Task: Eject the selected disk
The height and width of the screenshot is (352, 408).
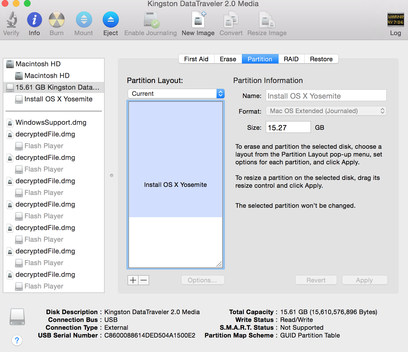Action: 111,20
